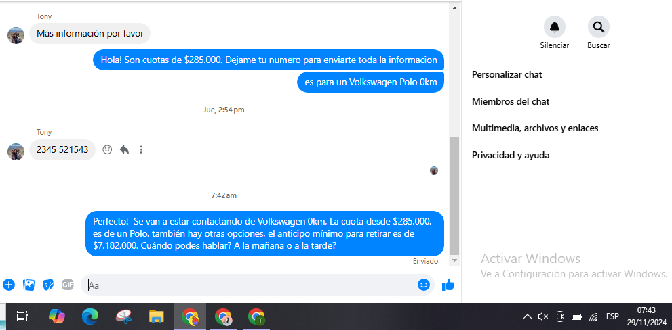Image resolution: width=672 pixels, height=330 pixels.
Task: Click the chat scrollbar thumb
Action: click(455, 195)
